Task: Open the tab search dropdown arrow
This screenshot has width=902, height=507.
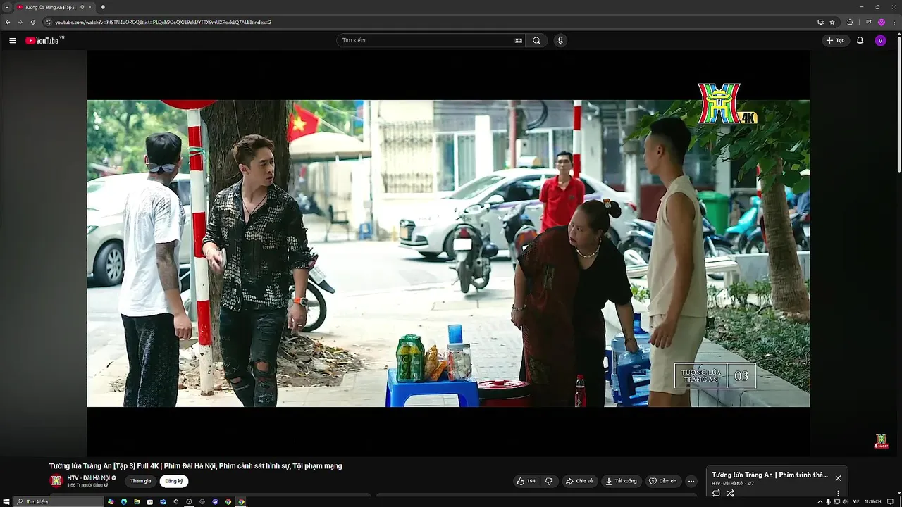Action: (x=6, y=7)
